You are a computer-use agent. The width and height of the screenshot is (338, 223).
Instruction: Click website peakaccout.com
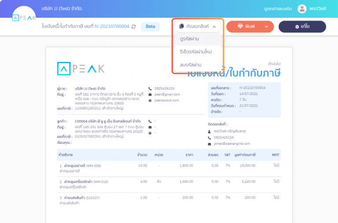click(166, 100)
